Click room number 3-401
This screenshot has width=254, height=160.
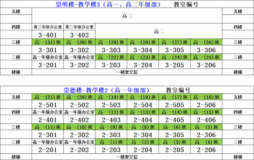(x=48, y=35)
